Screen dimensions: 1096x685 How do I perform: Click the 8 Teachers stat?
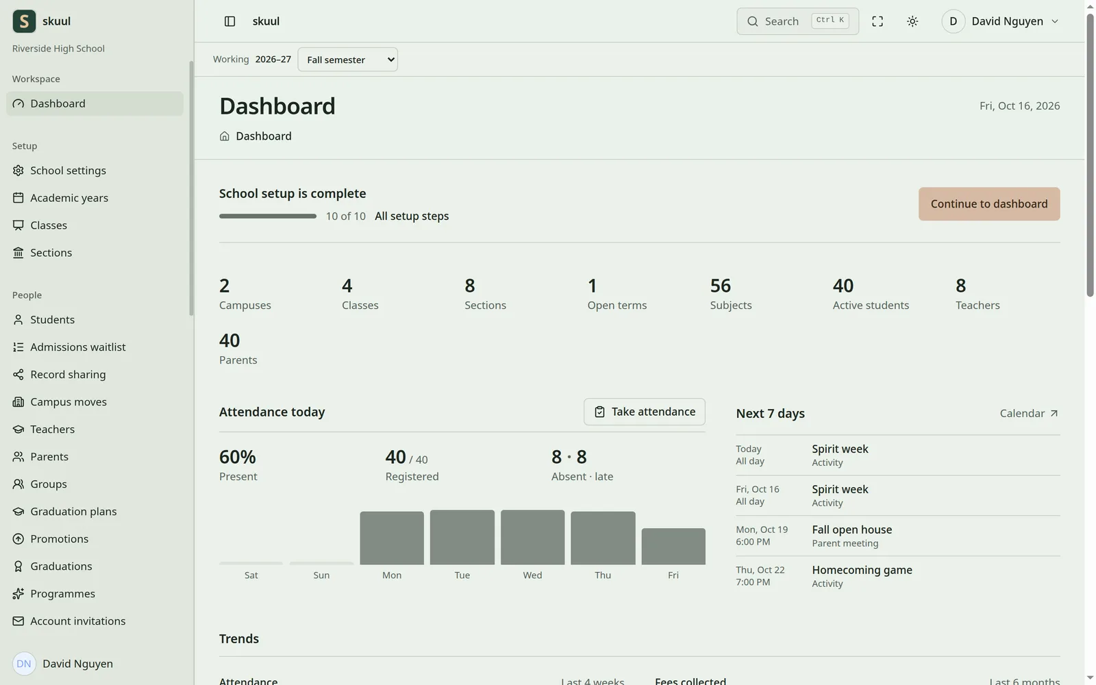tap(977, 293)
